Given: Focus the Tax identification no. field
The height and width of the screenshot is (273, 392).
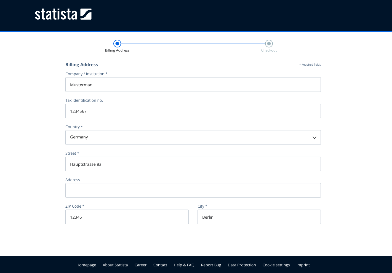Looking at the screenshot, I should [x=193, y=111].
